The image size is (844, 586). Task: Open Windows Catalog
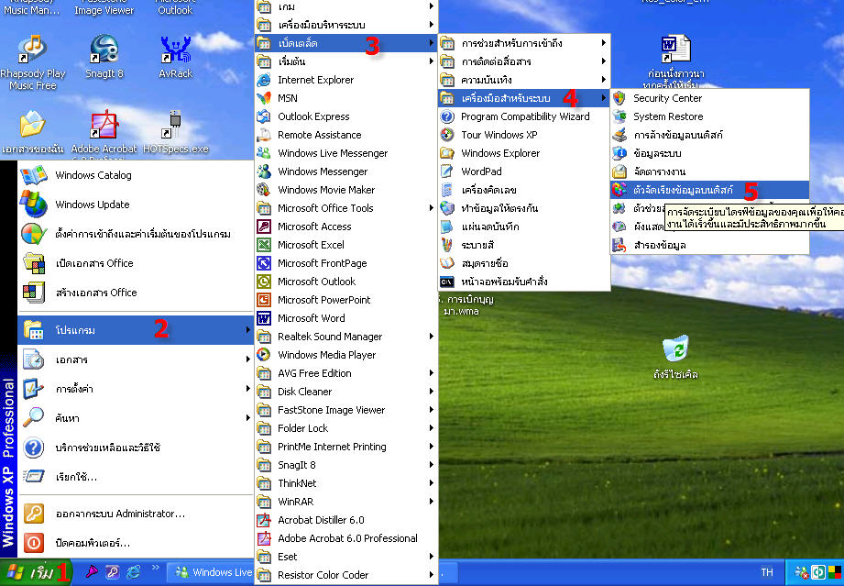click(x=136, y=175)
